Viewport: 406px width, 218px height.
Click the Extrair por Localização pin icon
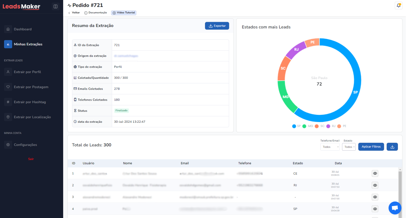click(x=8, y=117)
